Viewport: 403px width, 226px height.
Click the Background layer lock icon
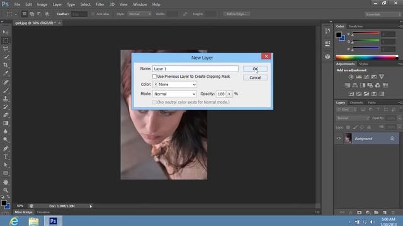coord(392,138)
